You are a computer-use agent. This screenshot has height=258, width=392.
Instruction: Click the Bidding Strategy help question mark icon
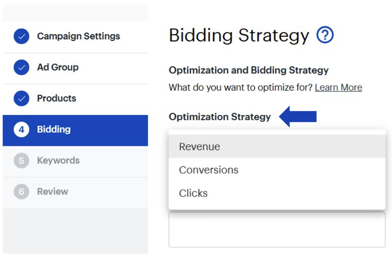325,35
